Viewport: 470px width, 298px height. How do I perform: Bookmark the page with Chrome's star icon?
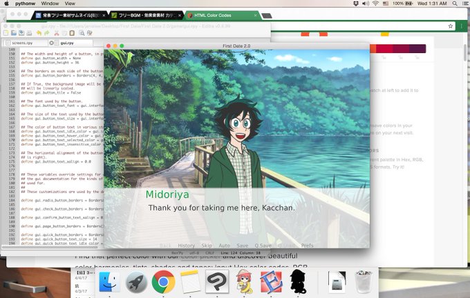(x=450, y=26)
